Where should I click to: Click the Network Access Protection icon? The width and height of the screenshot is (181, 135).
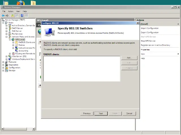click(x=16, y=48)
